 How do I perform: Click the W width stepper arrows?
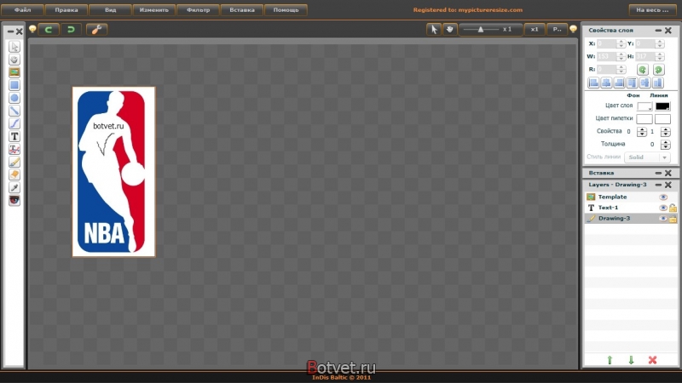pos(621,56)
